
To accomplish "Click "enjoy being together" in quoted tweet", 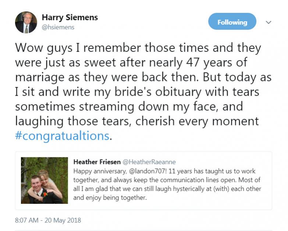I will [116, 198].
